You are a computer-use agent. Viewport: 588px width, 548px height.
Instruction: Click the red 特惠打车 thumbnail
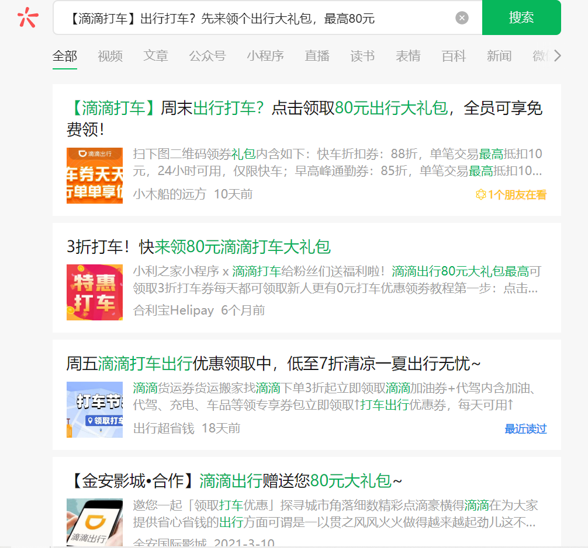point(95,292)
